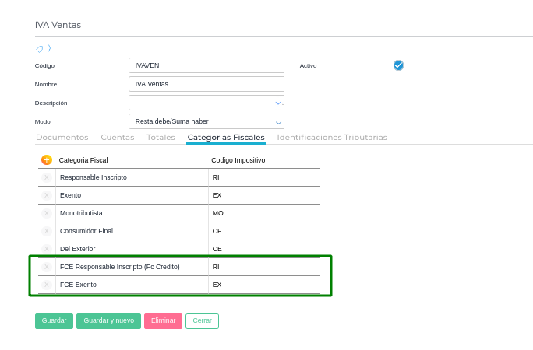Click the tag icon below the title
Viewport: 533px width, 350px height.
tap(40, 49)
